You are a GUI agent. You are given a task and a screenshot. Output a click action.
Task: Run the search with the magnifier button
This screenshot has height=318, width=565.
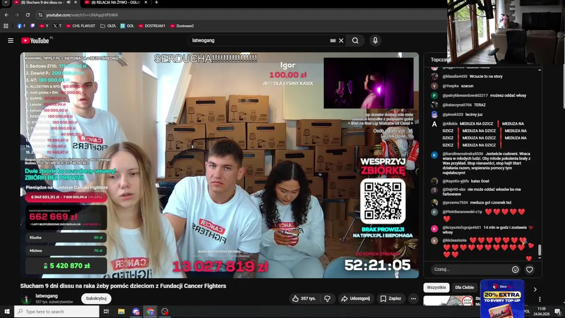[x=355, y=41]
